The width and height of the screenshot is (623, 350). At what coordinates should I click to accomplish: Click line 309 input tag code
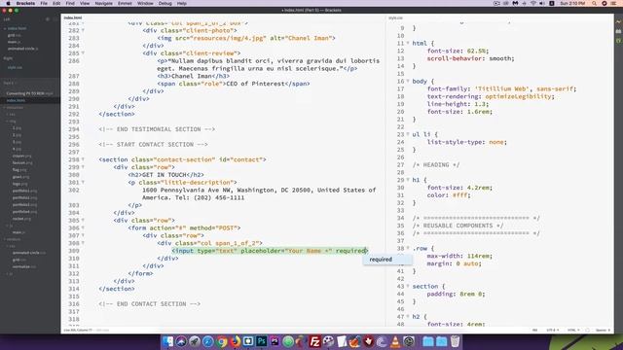(271, 251)
